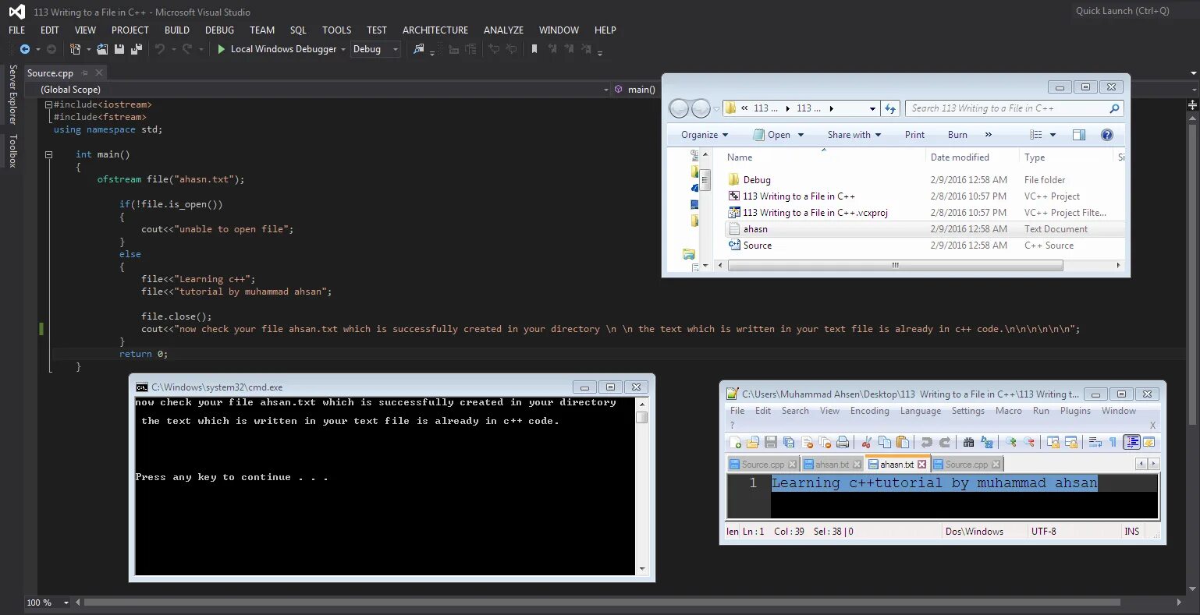Screen dimensions: 1200x615
Task: Click the Help question icon in Explorer
Action: point(1106,135)
